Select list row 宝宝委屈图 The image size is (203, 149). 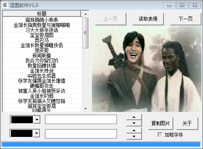pyautogui.click(x=42, y=35)
